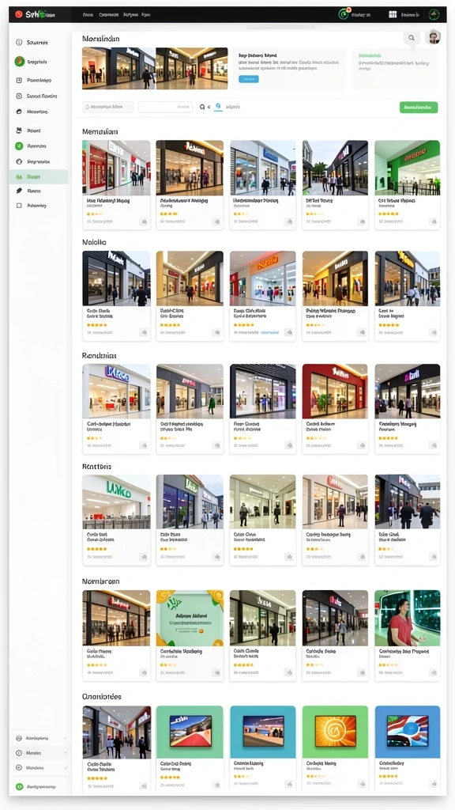Click the red logo icon at the top left
This screenshot has width=455, height=810.
(x=19, y=14)
